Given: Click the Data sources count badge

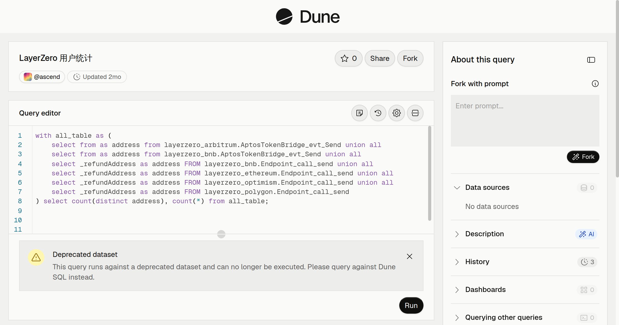Looking at the screenshot, I should pyautogui.click(x=587, y=188).
